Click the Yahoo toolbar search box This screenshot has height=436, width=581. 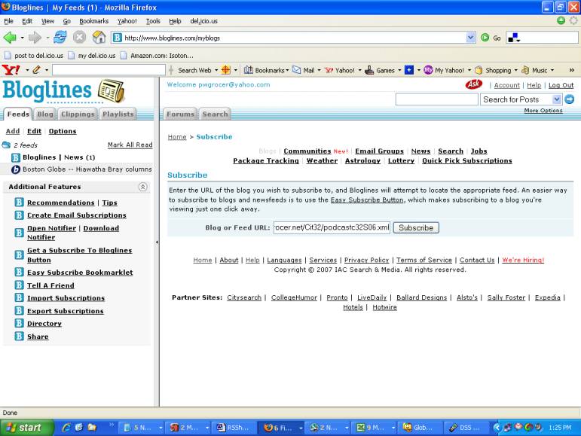109,70
